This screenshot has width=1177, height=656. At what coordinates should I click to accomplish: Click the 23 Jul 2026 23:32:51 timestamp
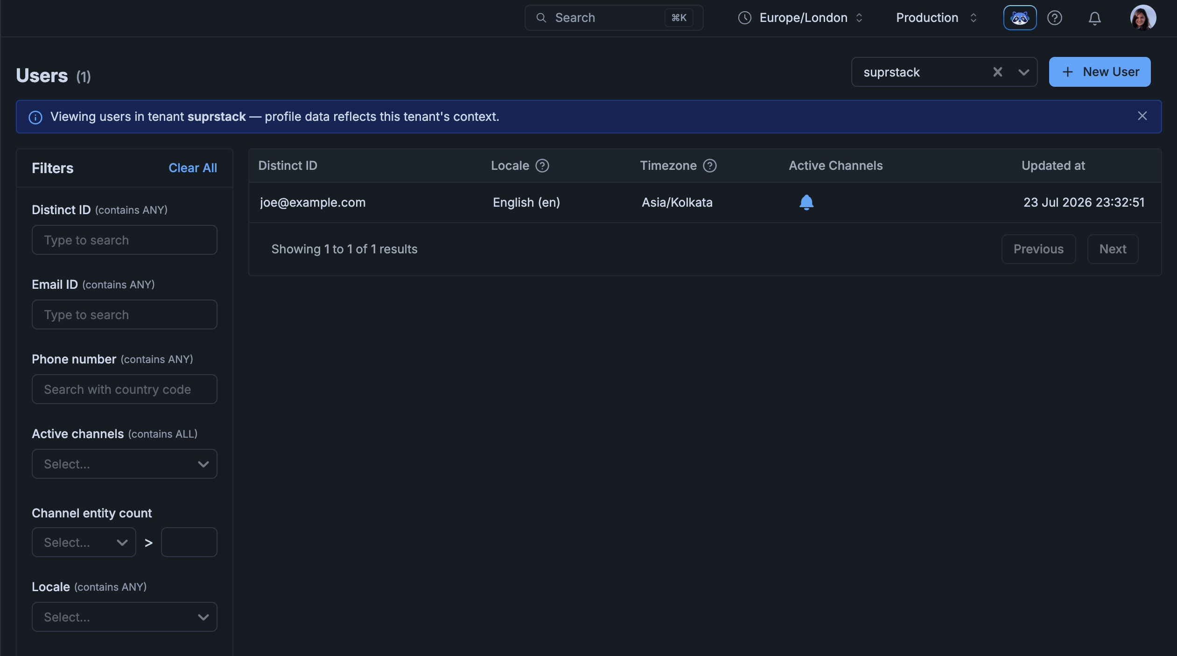click(x=1084, y=202)
